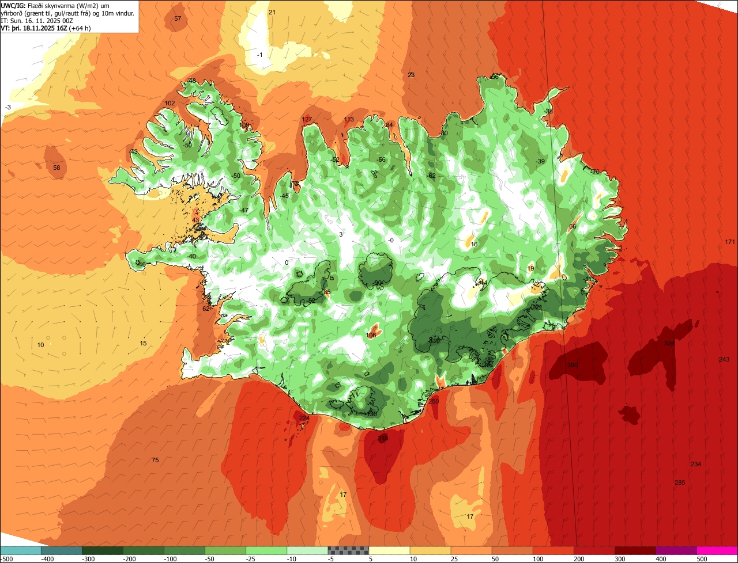Click the map value 57 in the top left

[x=178, y=18]
